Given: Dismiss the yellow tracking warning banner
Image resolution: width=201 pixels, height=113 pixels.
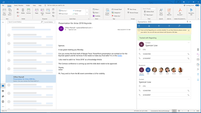Looking at the screenshot, I should click(188, 30).
